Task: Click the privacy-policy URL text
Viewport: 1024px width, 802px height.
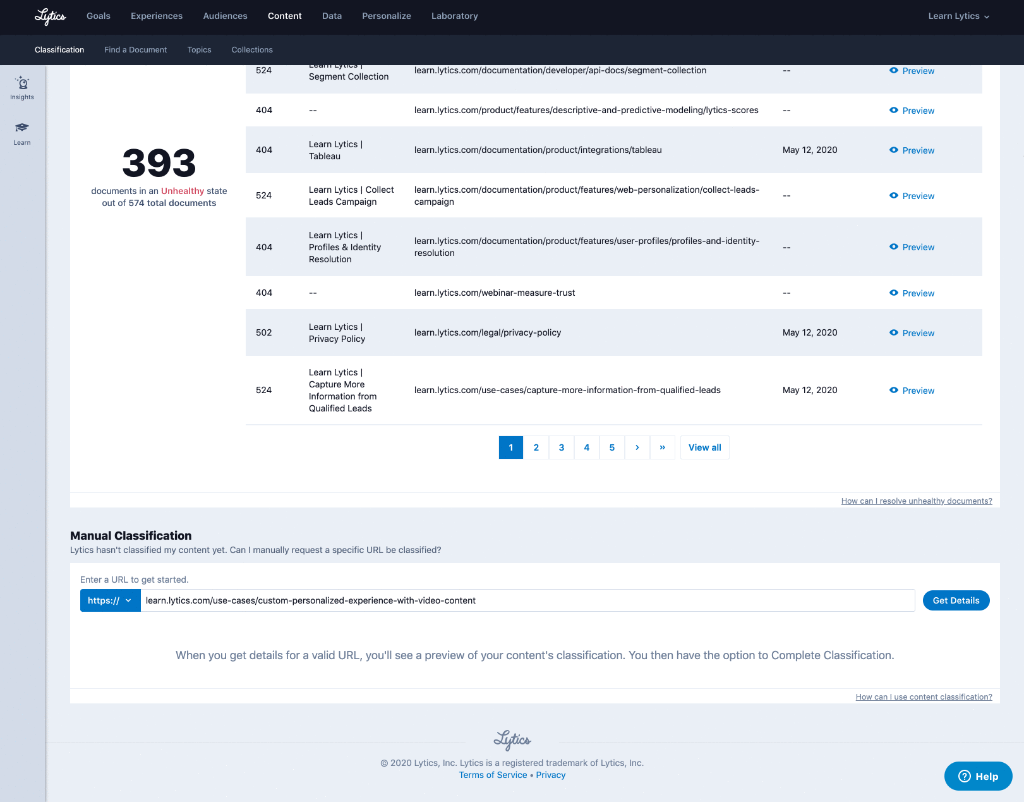Action: (x=488, y=332)
